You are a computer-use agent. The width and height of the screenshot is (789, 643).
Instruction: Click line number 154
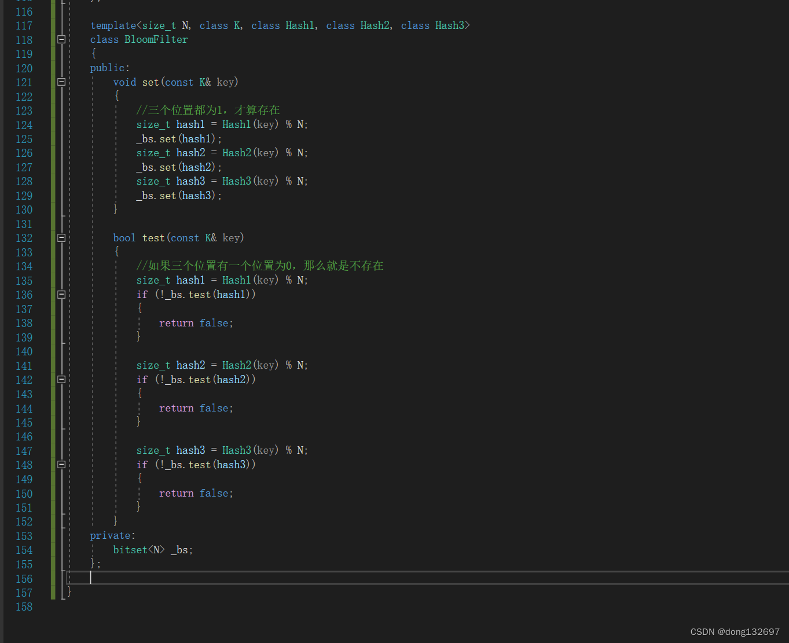click(x=24, y=550)
